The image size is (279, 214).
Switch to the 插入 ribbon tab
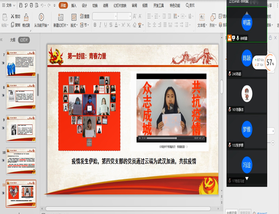coord(74,6)
